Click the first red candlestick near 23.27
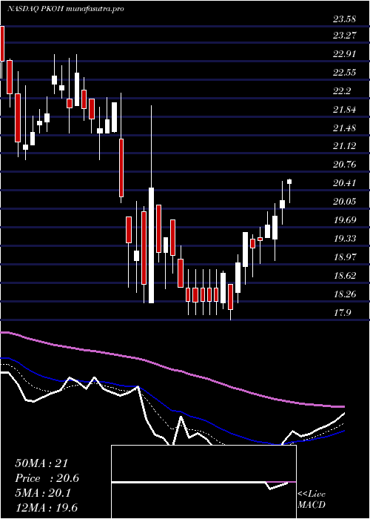 (2, 44)
